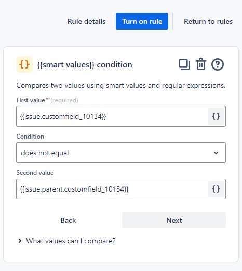Image resolution: width=242 pixels, height=271 pixels.
Task: Open smart value picker for First value
Action: (216, 116)
